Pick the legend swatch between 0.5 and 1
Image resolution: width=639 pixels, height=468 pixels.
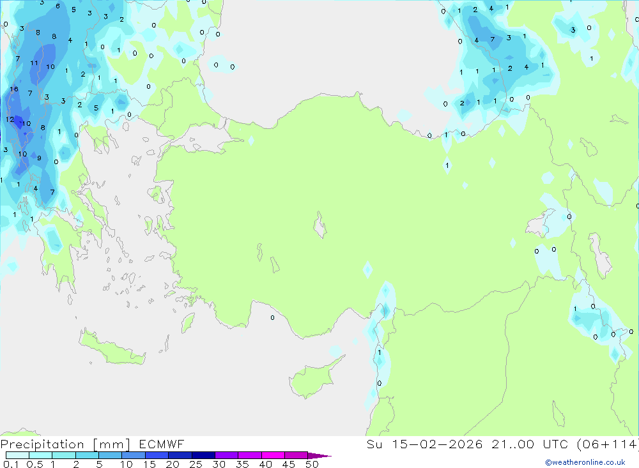click(x=41, y=455)
